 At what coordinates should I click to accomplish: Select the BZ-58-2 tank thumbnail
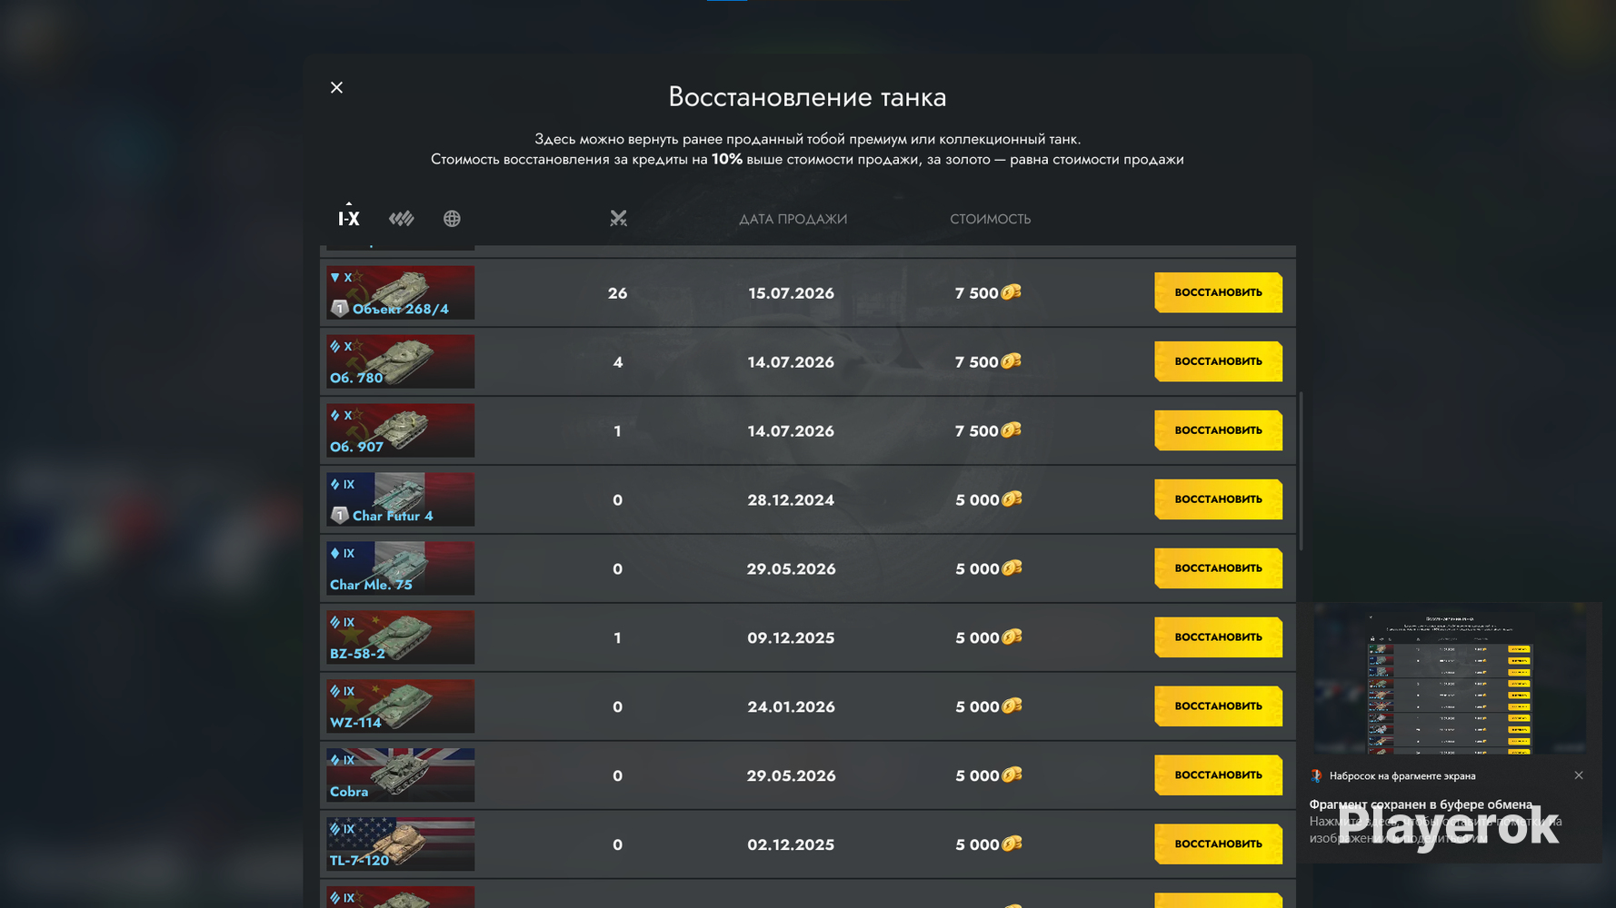401,637
